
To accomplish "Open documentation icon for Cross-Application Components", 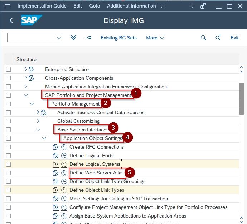I will click(x=32, y=78).
